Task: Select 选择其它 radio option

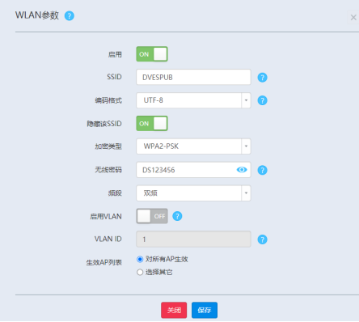Action: [140, 272]
